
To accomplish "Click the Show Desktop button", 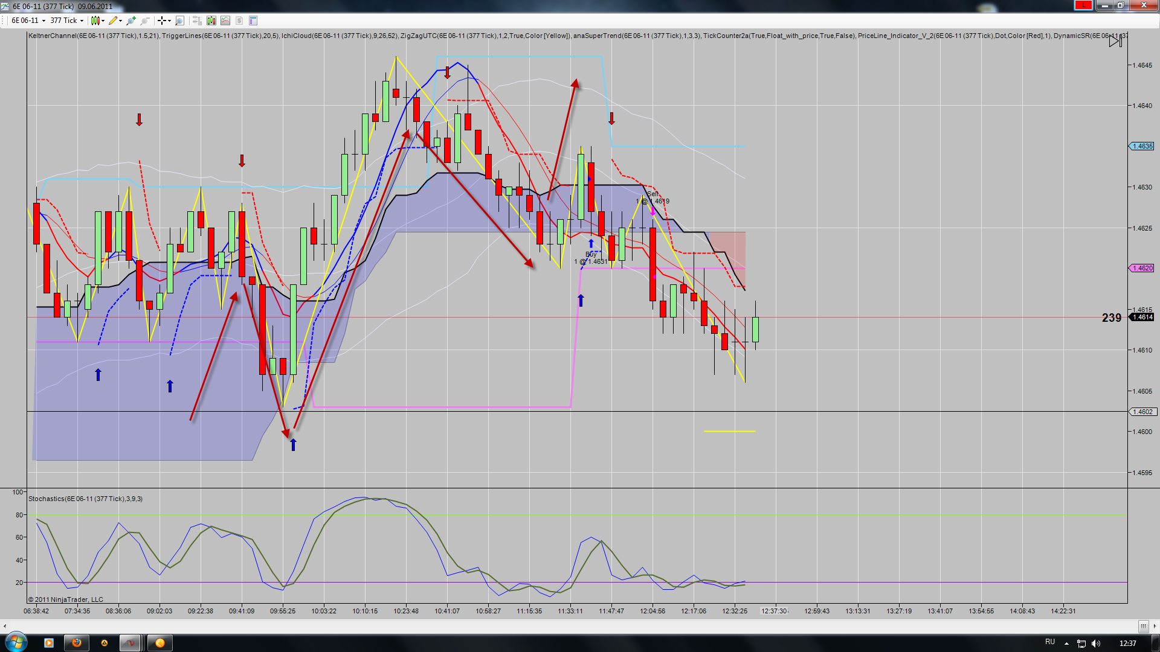I will pyautogui.click(x=1156, y=643).
